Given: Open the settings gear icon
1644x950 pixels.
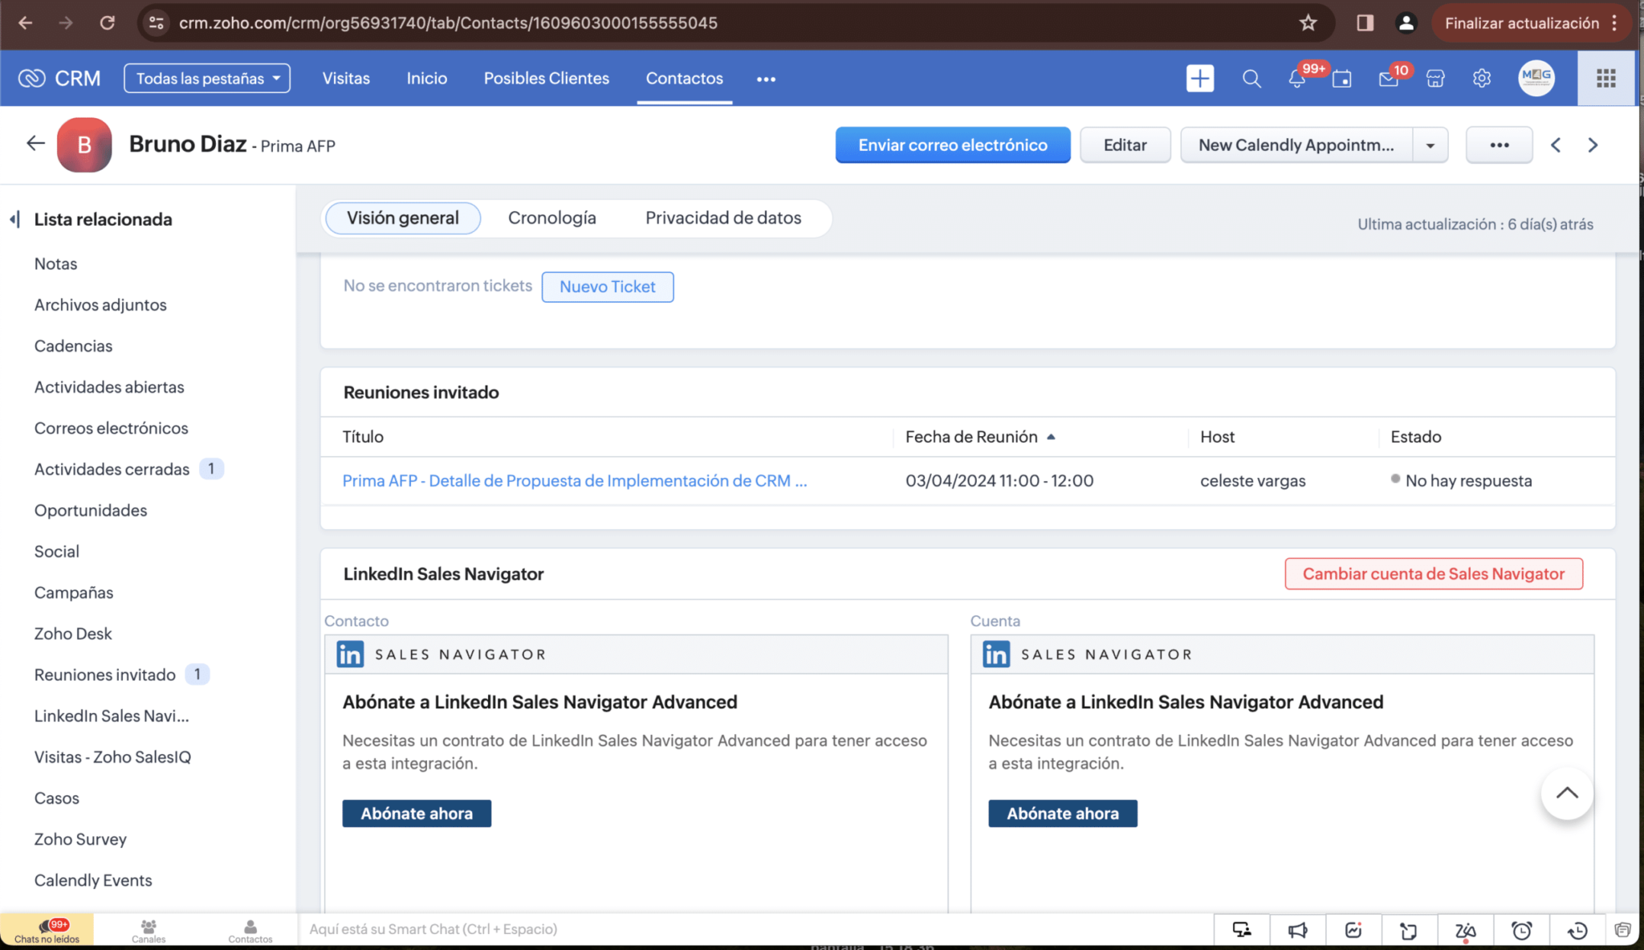Looking at the screenshot, I should tap(1481, 78).
